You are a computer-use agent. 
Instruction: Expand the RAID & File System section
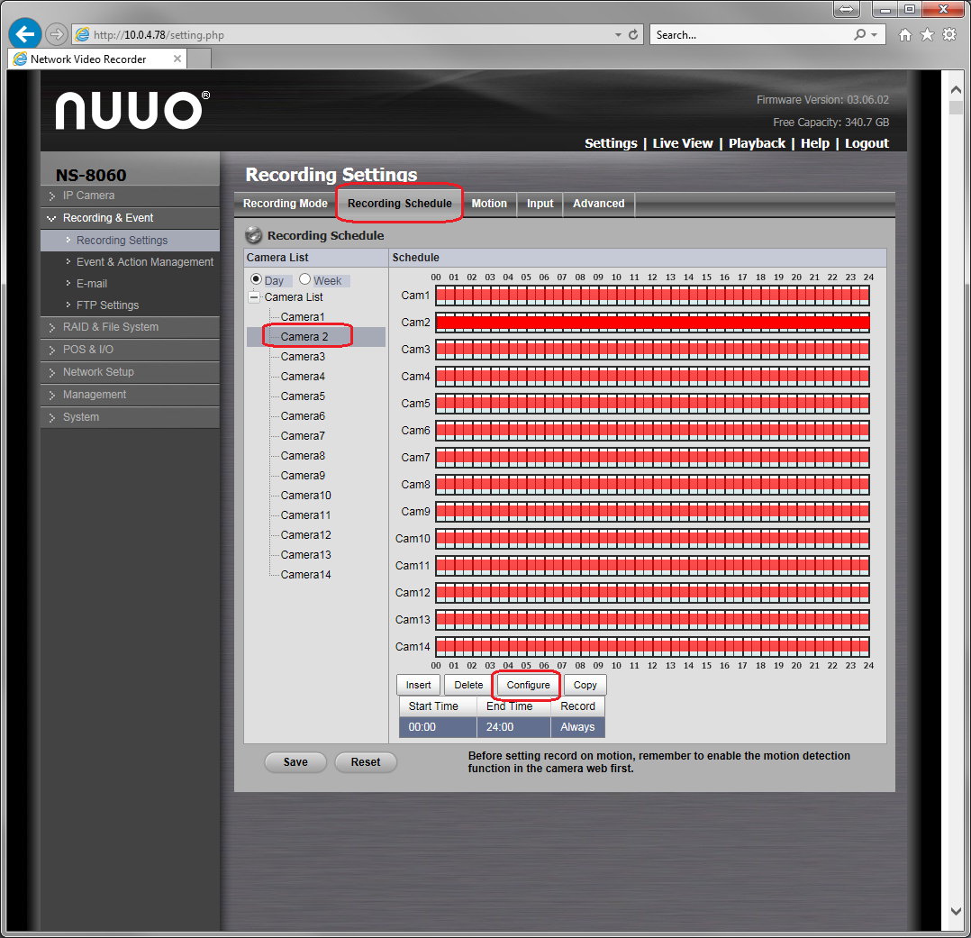pos(110,327)
